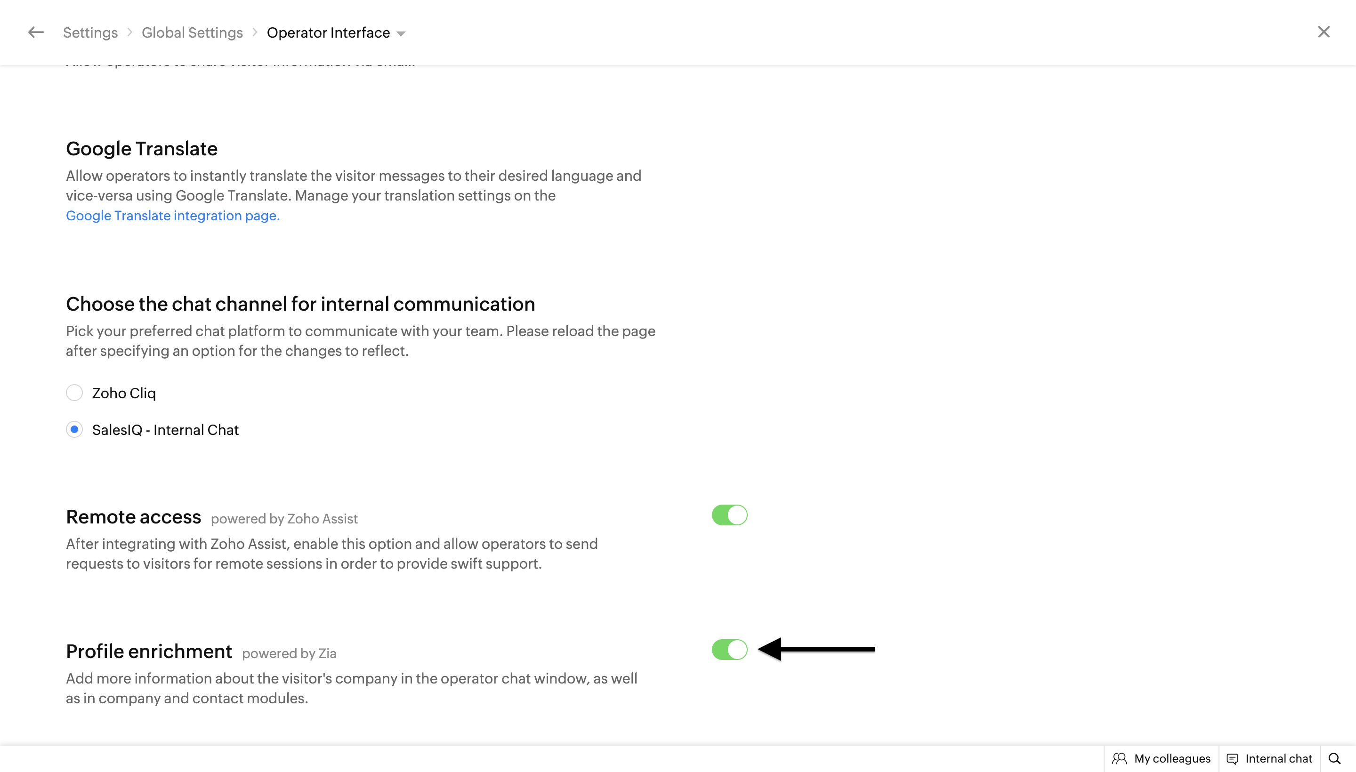This screenshot has height=772, width=1356.
Task: Open the Google Translate integration page link
Action: pos(172,215)
